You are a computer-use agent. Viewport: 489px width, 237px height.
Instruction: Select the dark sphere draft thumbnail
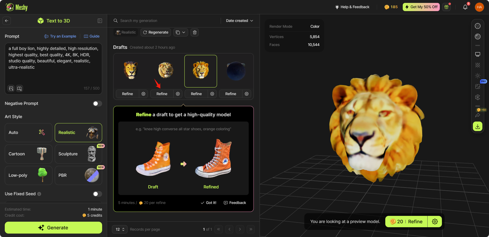point(236,71)
